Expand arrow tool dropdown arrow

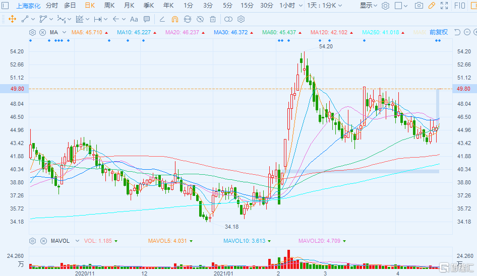coord(124,19)
